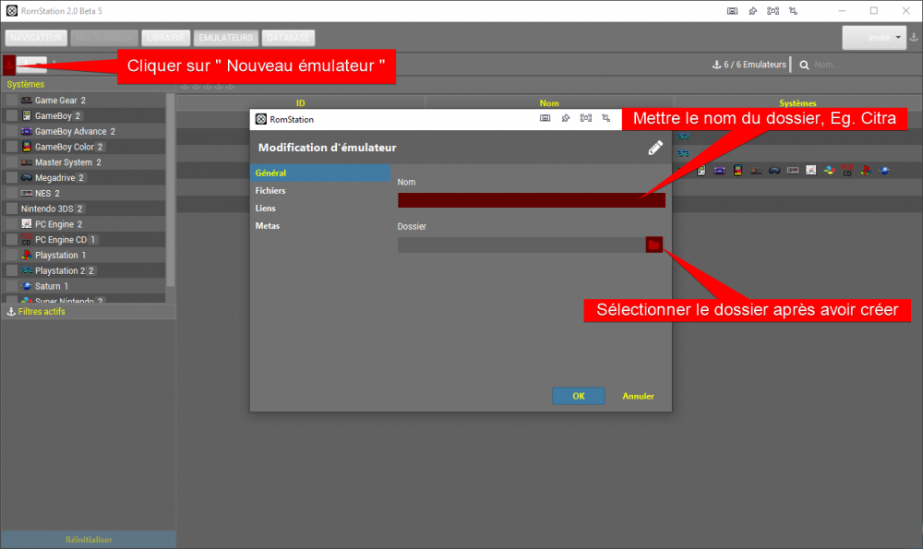Click the screen display icon in the dialog title bar

click(x=545, y=118)
